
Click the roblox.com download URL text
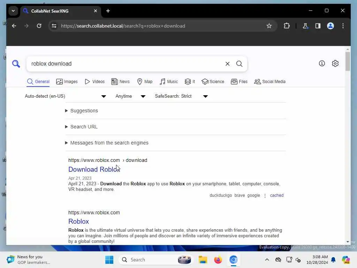pyautogui.click(x=108, y=160)
